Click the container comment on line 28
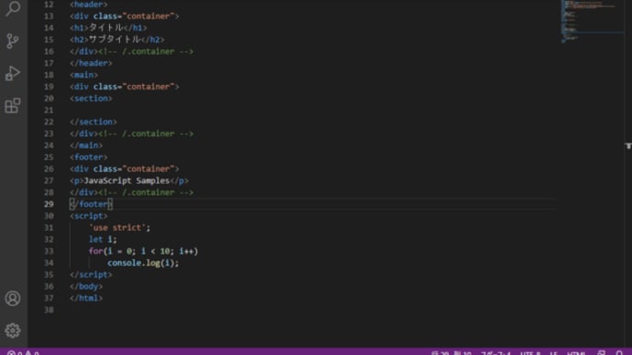Screen dimensions: 632x355 tap(146, 192)
